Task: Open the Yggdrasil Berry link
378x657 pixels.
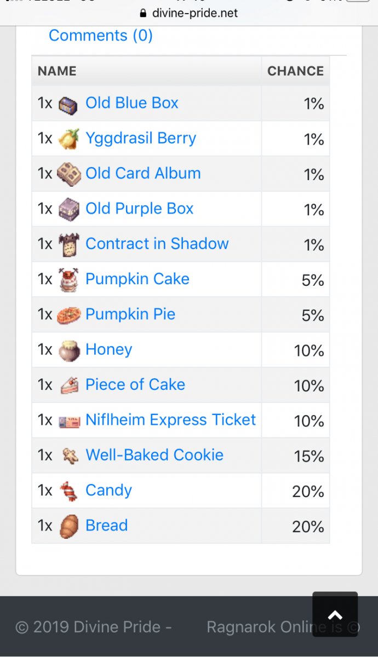Action: point(141,139)
